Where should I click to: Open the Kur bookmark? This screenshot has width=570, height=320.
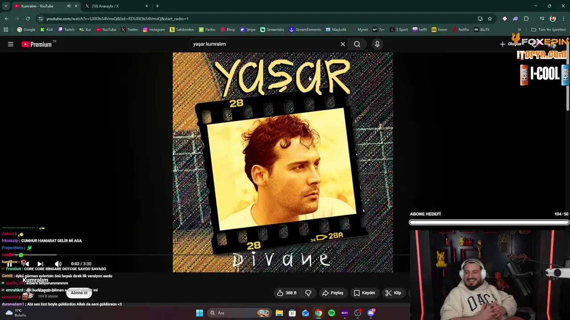point(85,30)
